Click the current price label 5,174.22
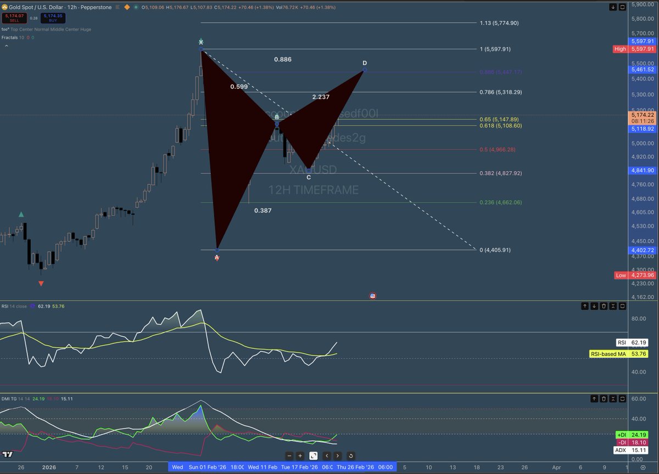Viewport: 659px width, 474px height. click(644, 115)
